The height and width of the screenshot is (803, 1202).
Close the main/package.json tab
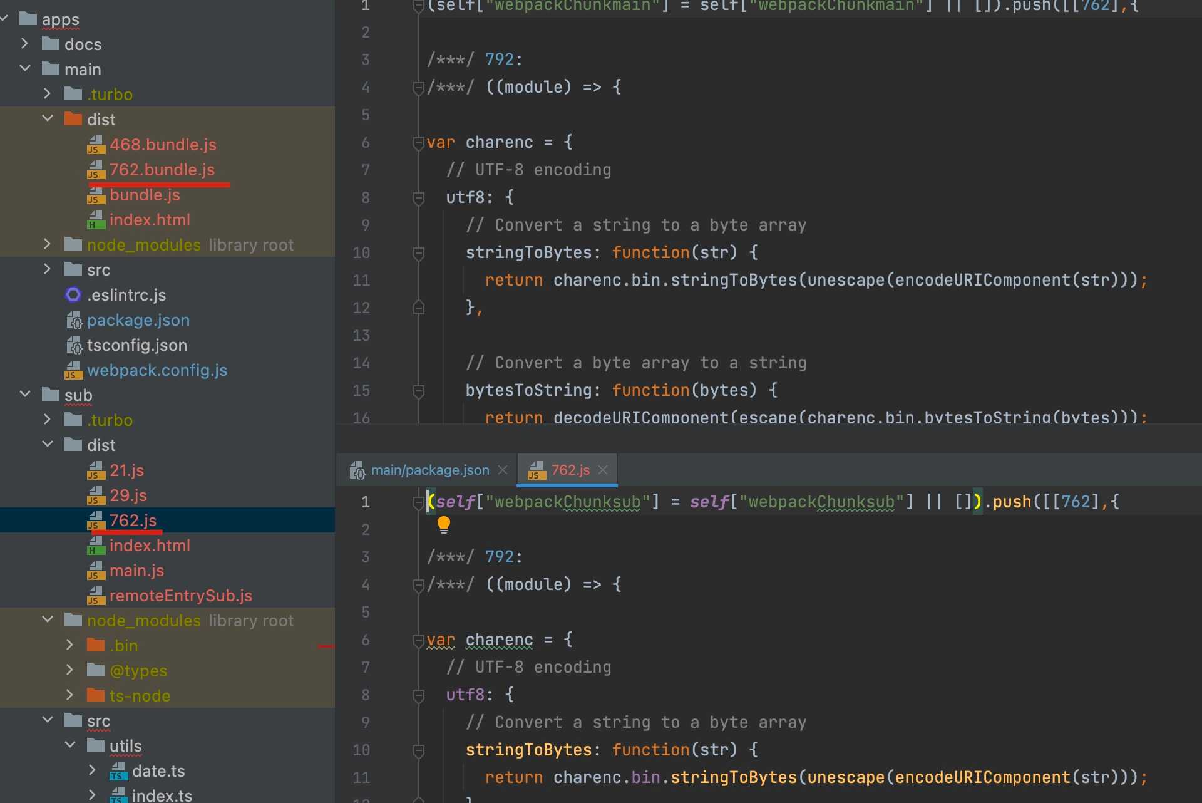(503, 470)
